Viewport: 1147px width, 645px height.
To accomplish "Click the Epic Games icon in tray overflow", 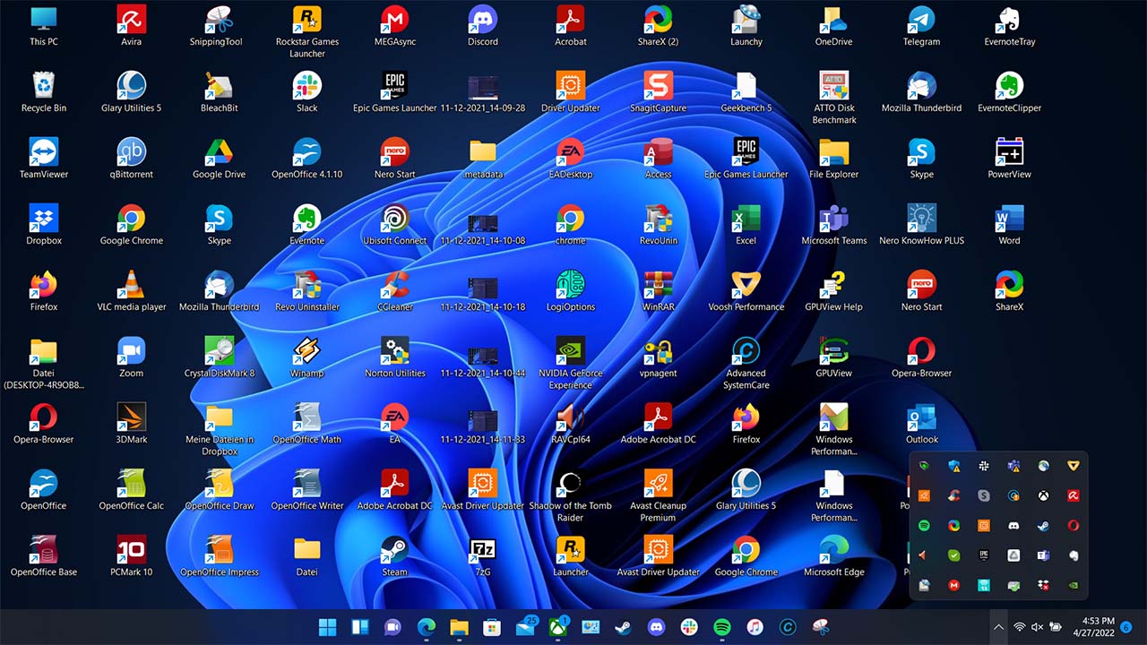I will (x=983, y=555).
